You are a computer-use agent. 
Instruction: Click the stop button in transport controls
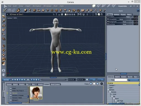pyautogui.click(x=17, y=79)
